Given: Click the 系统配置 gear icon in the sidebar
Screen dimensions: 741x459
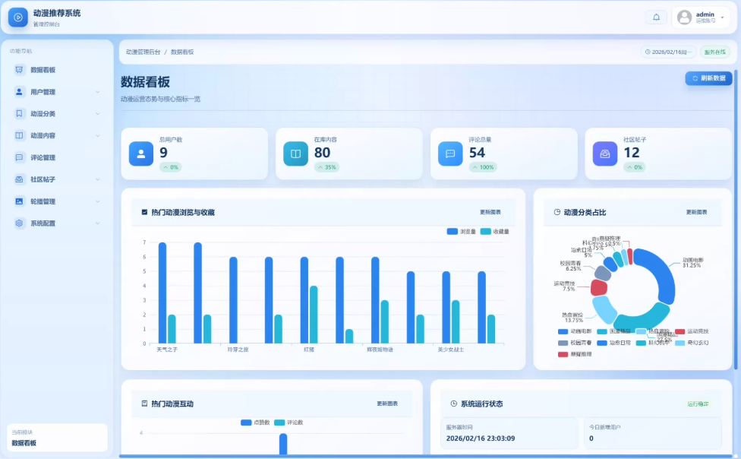Looking at the screenshot, I should pyautogui.click(x=19, y=223).
